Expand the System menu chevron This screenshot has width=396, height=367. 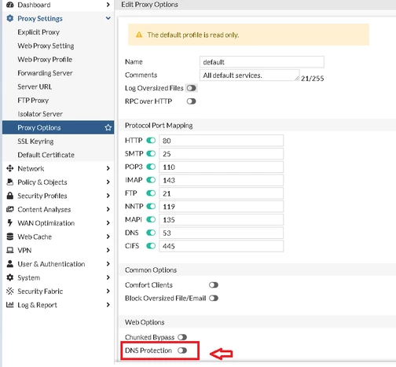108,277
